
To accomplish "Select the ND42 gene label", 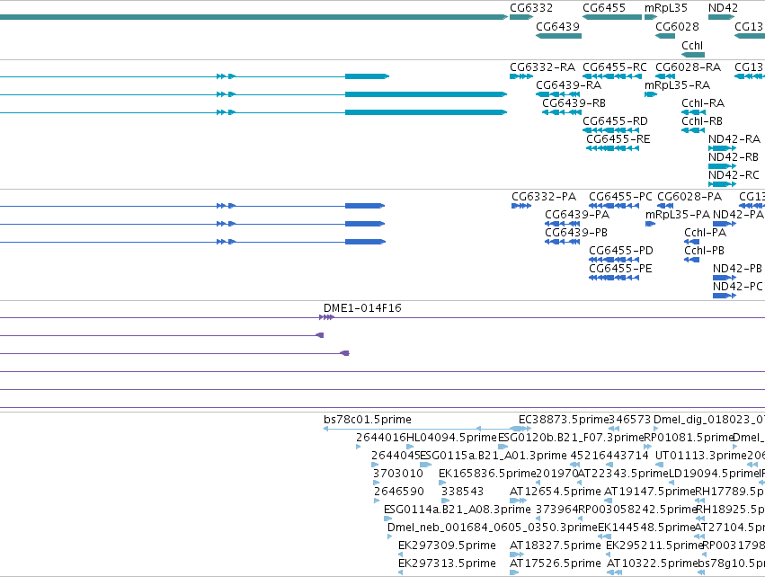I will coord(723,8).
